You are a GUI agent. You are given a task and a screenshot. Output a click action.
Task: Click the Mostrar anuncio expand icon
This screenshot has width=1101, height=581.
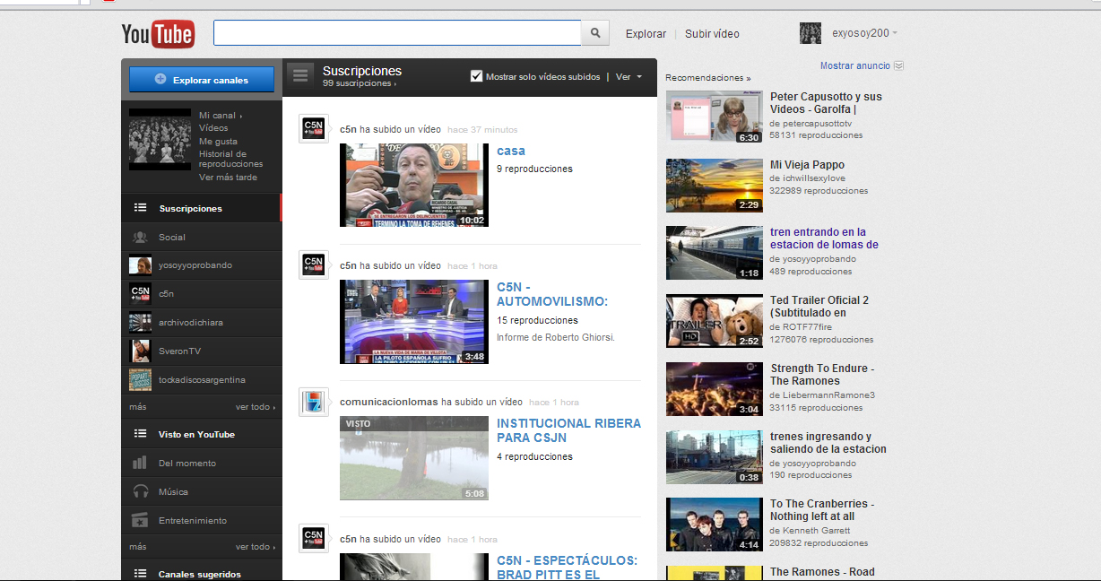(899, 65)
